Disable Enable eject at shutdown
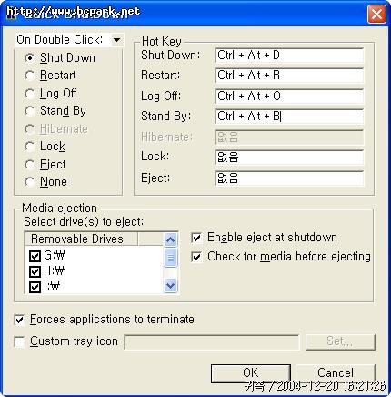Image resolution: width=391 pixels, height=397 pixels. [x=196, y=238]
